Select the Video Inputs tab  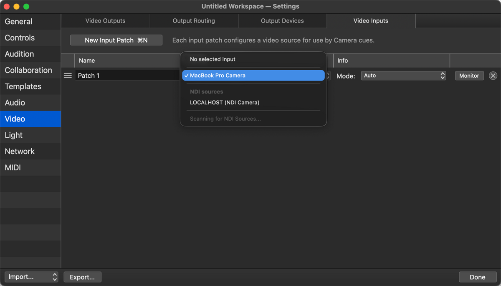pyautogui.click(x=371, y=20)
